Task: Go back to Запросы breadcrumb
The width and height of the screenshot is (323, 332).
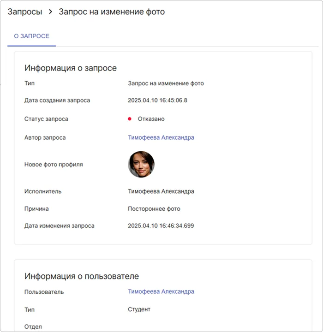Action: (x=24, y=12)
